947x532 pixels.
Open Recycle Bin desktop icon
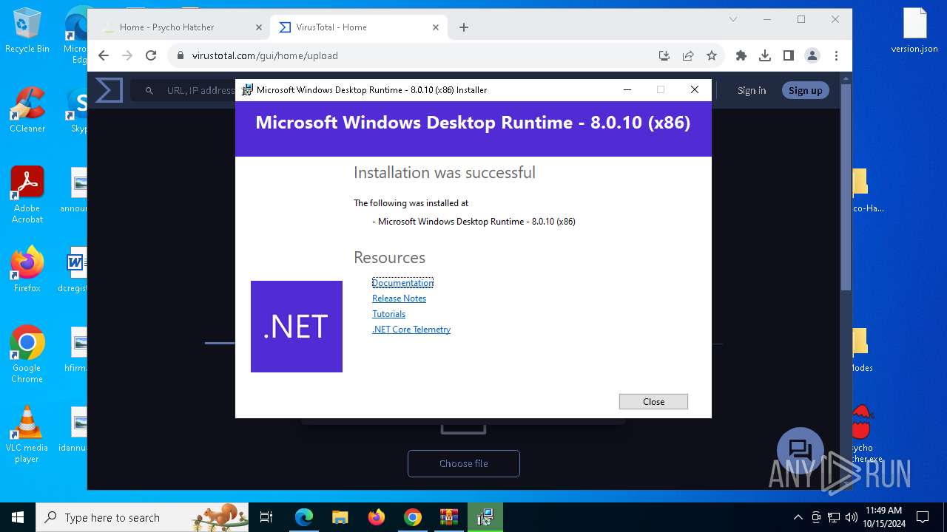point(27,31)
